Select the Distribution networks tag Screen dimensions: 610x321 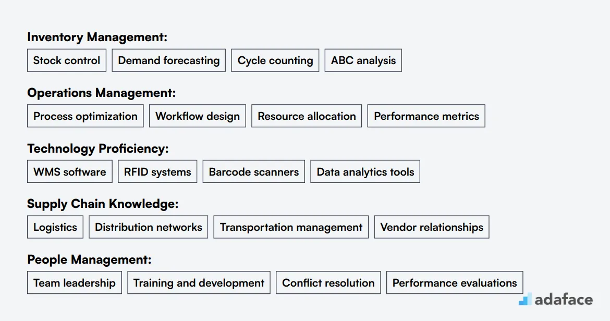tap(148, 227)
